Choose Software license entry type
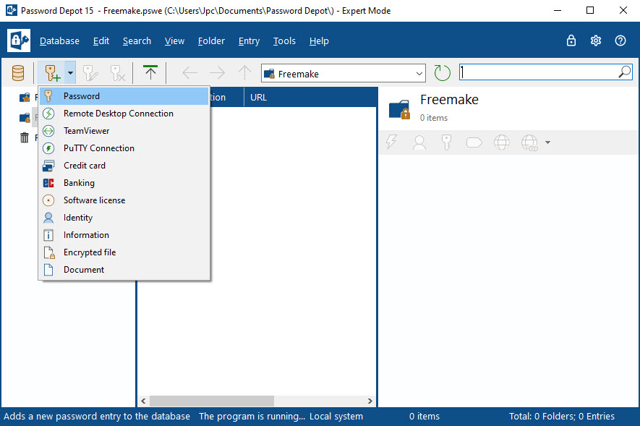Image resolution: width=640 pixels, height=426 pixels. click(124, 200)
